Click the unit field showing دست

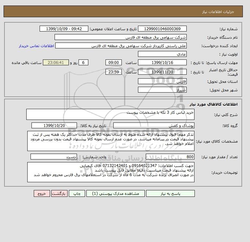pos(54,157)
